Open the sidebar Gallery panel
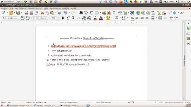 coord(188,39)
